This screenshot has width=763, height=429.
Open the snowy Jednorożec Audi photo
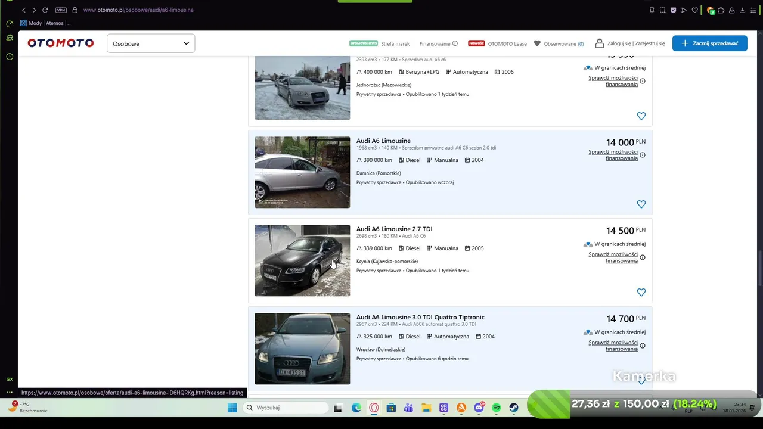302,88
